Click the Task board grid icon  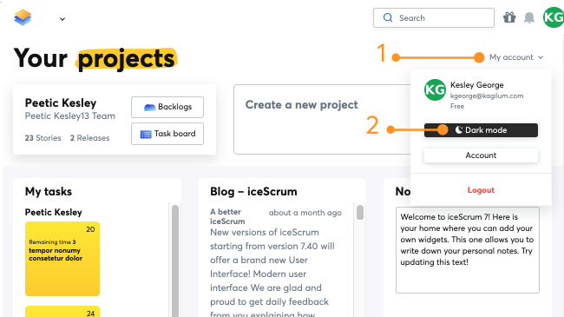pyautogui.click(x=146, y=134)
